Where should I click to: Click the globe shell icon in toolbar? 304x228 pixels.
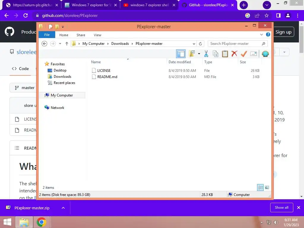pos(265,54)
